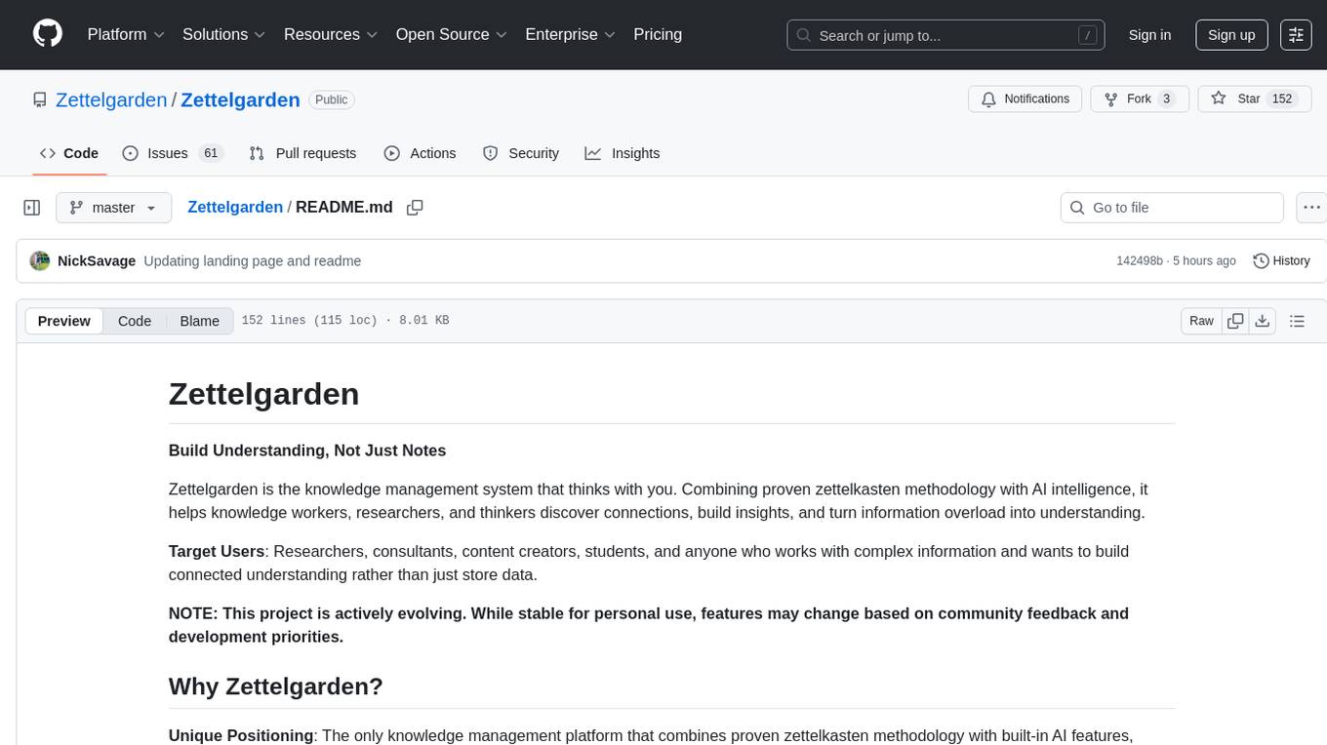Click the Sign up button

click(x=1231, y=34)
